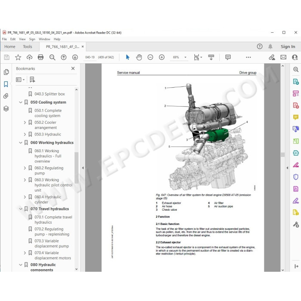Expand 070.4 Variable displacement motors
This screenshot has width=301, height=301.
(x=25, y=253)
